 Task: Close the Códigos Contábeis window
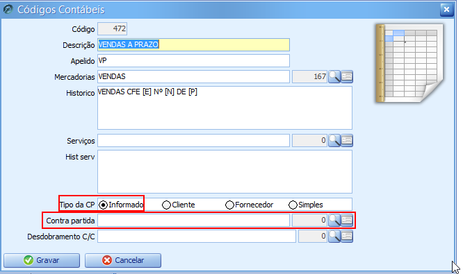[446, 10]
